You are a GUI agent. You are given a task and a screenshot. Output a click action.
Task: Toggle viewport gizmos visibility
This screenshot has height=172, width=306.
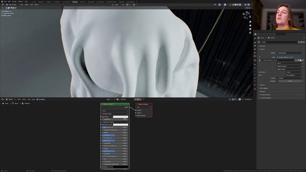[219, 5]
